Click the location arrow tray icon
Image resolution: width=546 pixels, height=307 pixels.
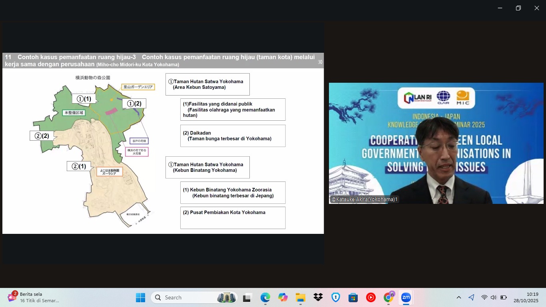pyautogui.click(x=471, y=297)
